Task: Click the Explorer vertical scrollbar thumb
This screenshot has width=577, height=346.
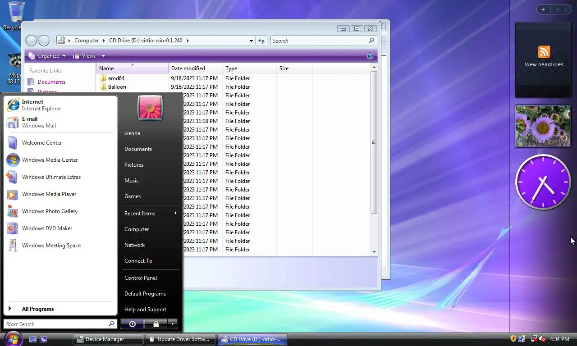Action: coord(374,142)
